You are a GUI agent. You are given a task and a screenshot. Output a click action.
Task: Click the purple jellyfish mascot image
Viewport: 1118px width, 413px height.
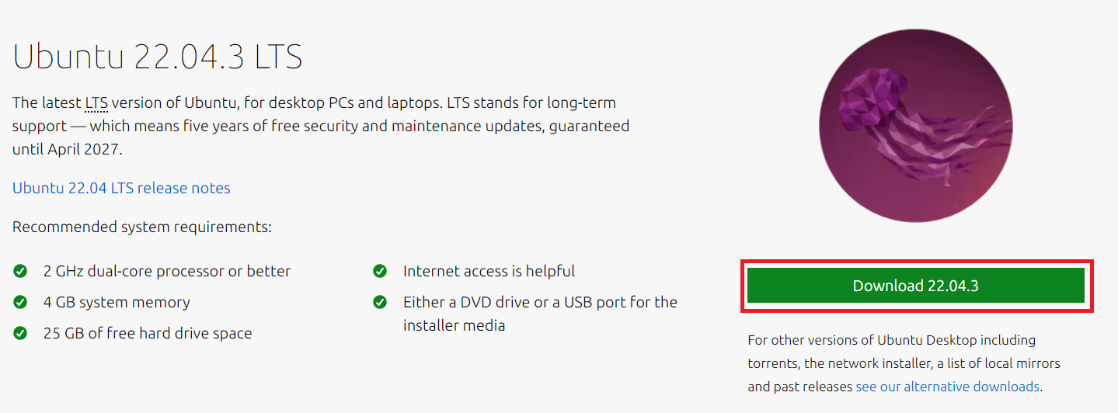click(x=916, y=127)
